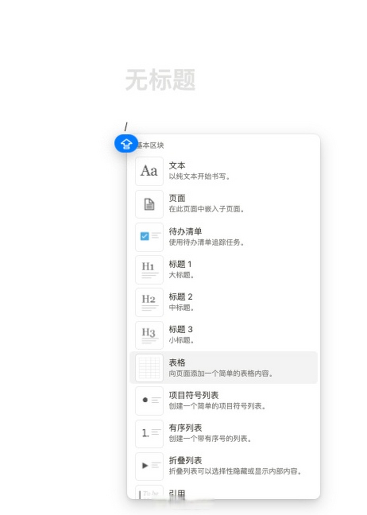Click the numbered list icon
Viewport: 367px width, 515px height.
(x=149, y=433)
